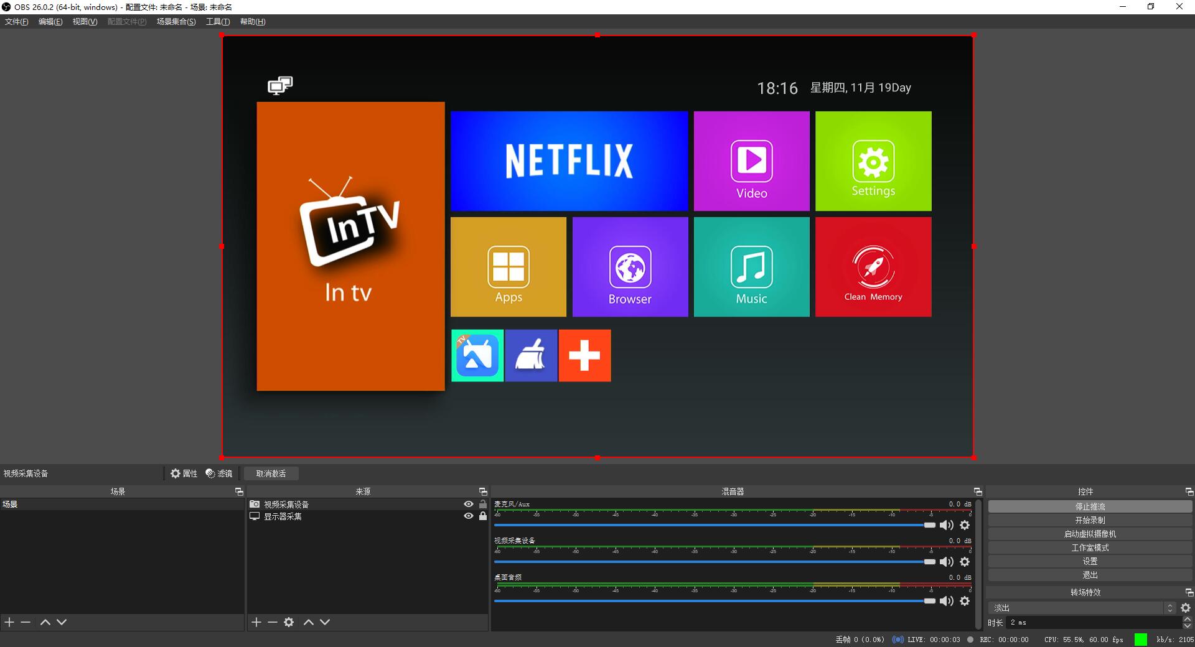Click the Music tile in preview
1195x647 pixels.
751,267
